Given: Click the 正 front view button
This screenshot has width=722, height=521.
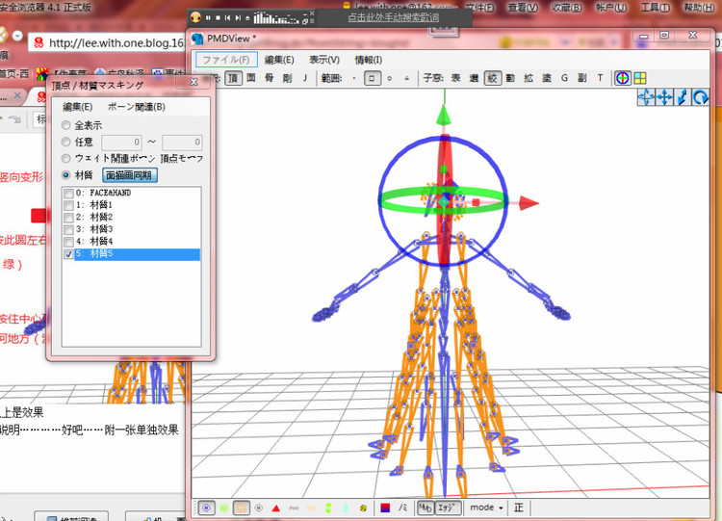Looking at the screenshot, I should [x=519, y=508].
